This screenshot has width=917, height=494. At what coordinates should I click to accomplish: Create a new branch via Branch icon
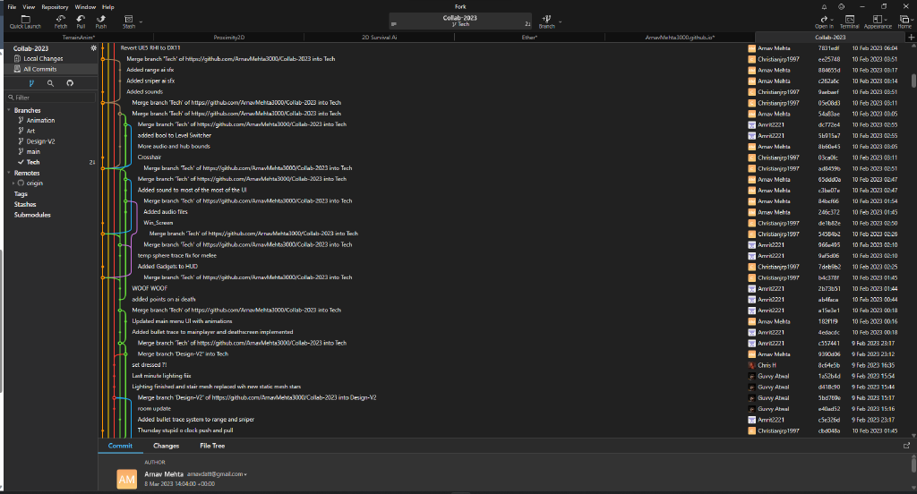point(547,20)
